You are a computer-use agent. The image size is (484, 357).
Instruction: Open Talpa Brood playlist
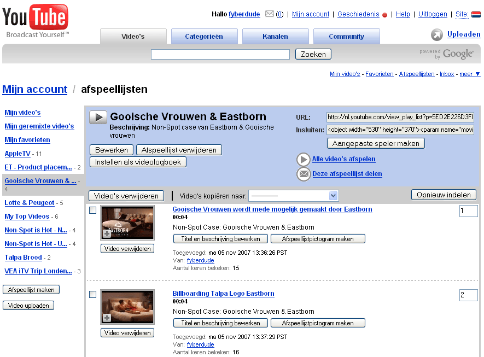[x=23, y=257]
